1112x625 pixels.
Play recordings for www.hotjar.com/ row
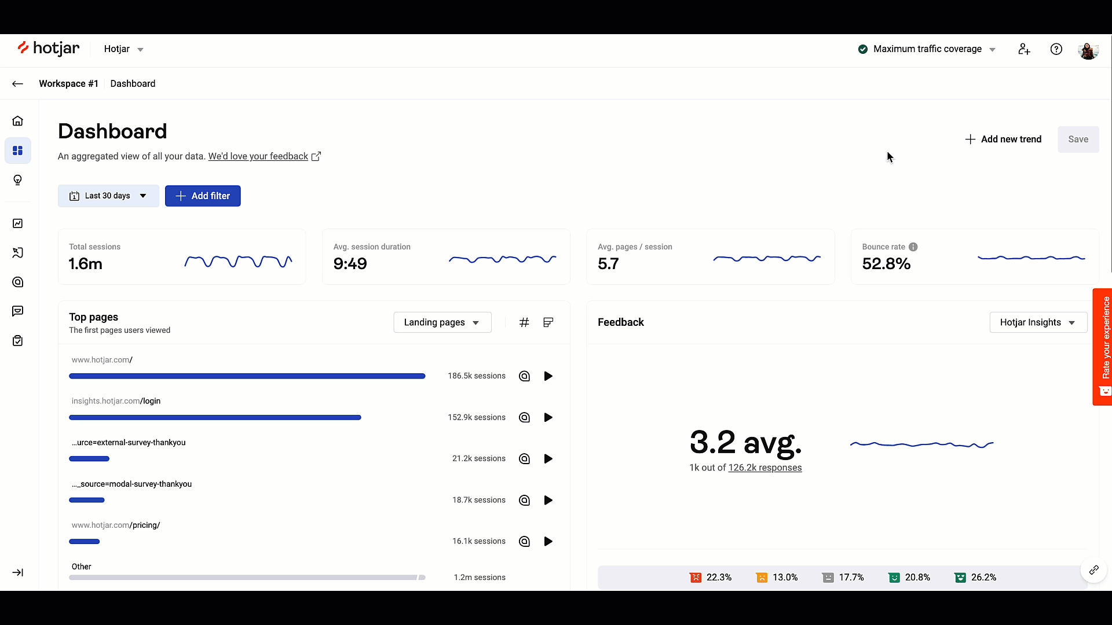point(548,376)
